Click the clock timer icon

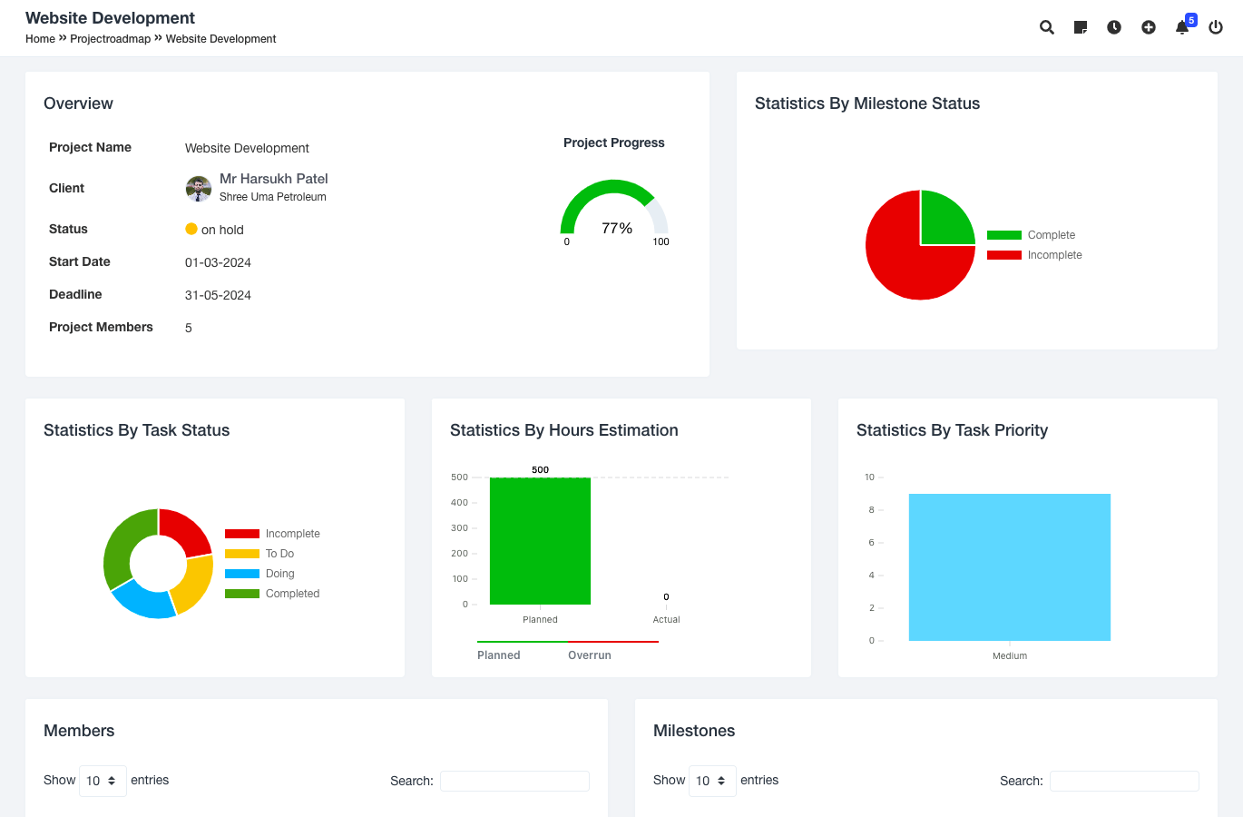click(x=1114, y=27)
